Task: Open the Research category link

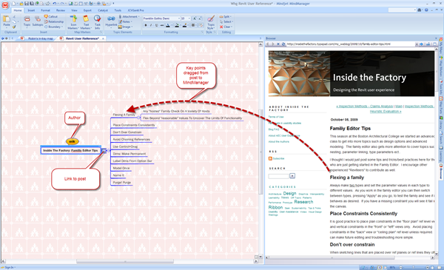Action: coord(303,202)
